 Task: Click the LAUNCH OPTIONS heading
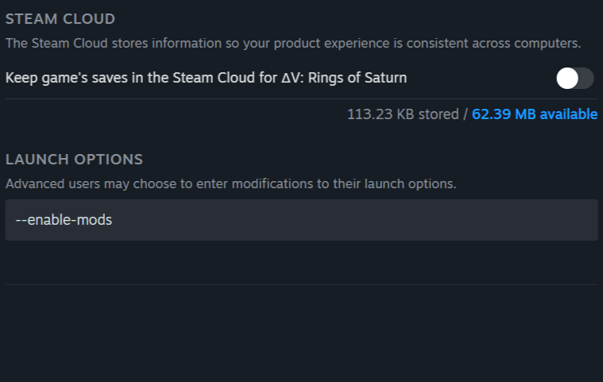click(74, 160)
